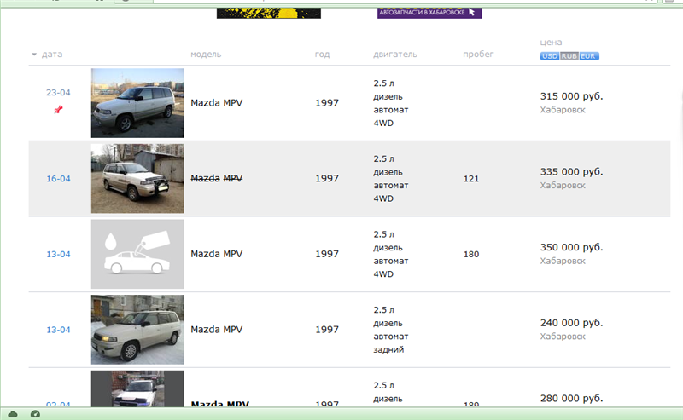683x420 pixels.
Task: Click year 1997 in the 16-04 row
Action: pos(327,178)
